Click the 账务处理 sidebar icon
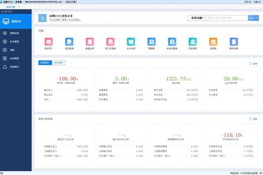Viewport: 263px width, 175px height. click(x=5, y=33)
